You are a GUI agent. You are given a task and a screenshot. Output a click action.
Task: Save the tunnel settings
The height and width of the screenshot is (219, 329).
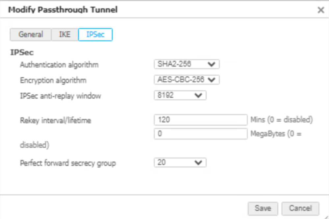263,208
